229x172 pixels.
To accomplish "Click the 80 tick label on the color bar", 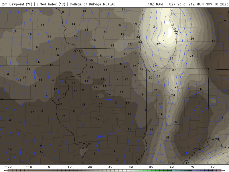I will point(213,167).
